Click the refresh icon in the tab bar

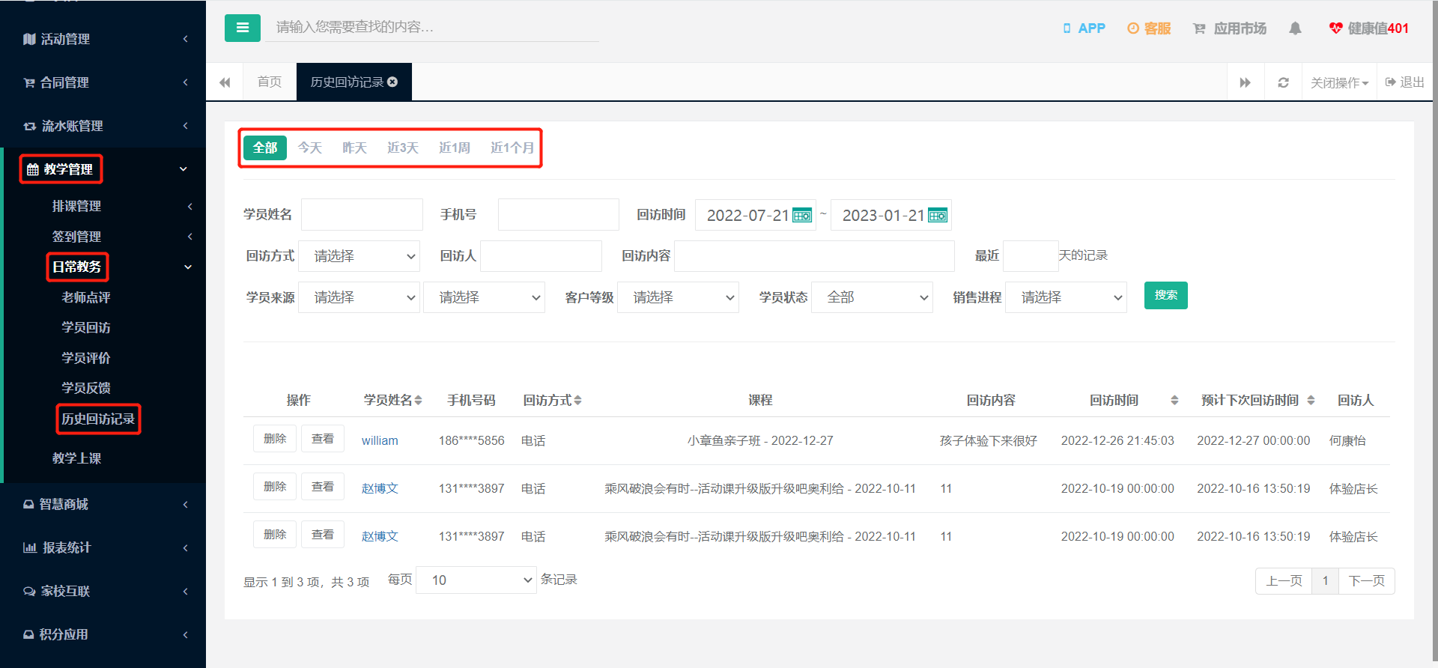point(1283,82)
